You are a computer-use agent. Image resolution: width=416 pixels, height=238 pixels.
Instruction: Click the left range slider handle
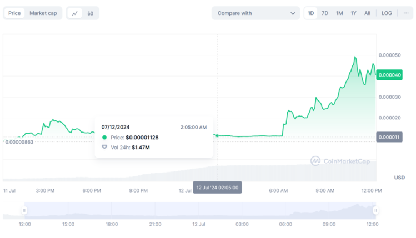point(24,210)
